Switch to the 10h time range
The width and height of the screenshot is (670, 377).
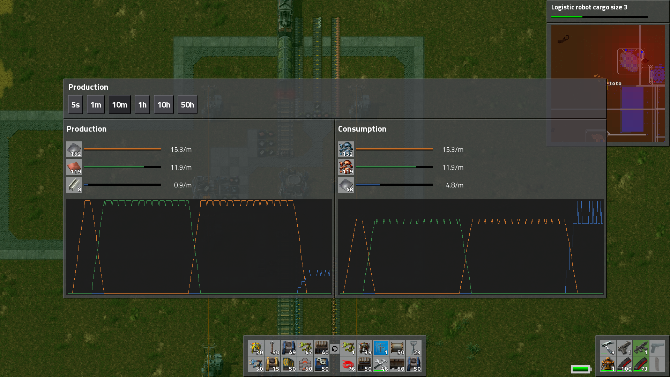(x=164, y=105)
